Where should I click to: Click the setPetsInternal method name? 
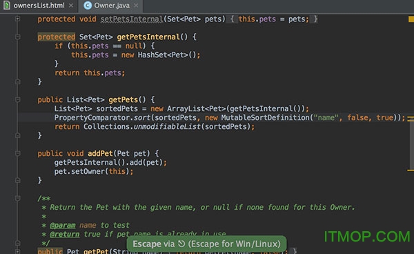(x=132, y=19)
